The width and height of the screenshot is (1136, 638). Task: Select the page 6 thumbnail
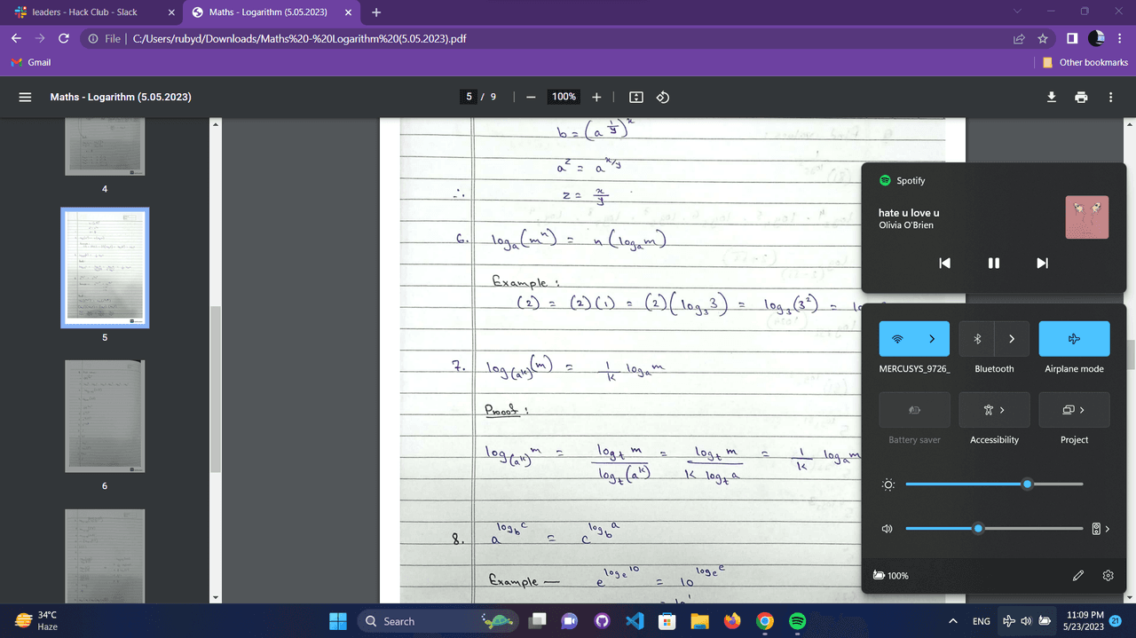[105, 416]
